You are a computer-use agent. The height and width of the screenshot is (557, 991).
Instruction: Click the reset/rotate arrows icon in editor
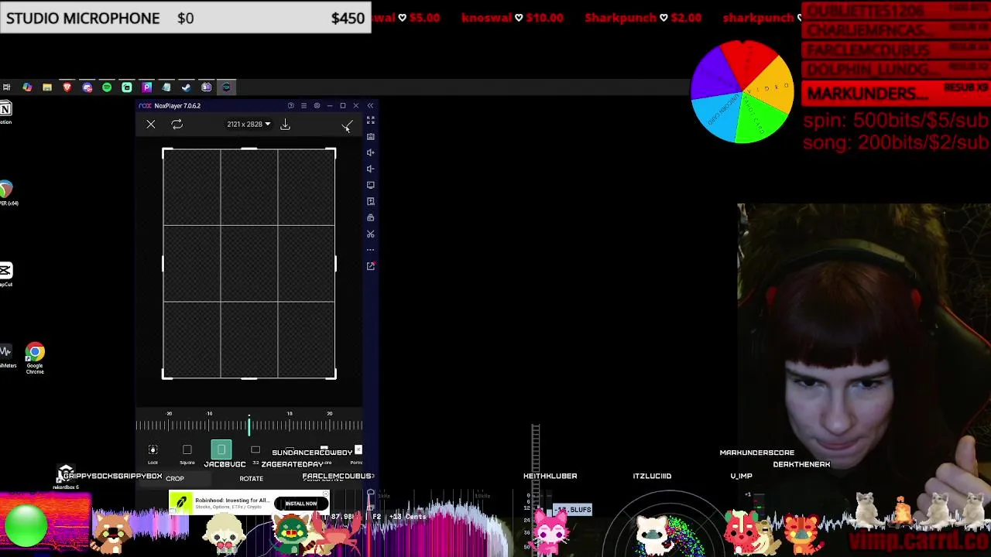[x=177, y=125]
